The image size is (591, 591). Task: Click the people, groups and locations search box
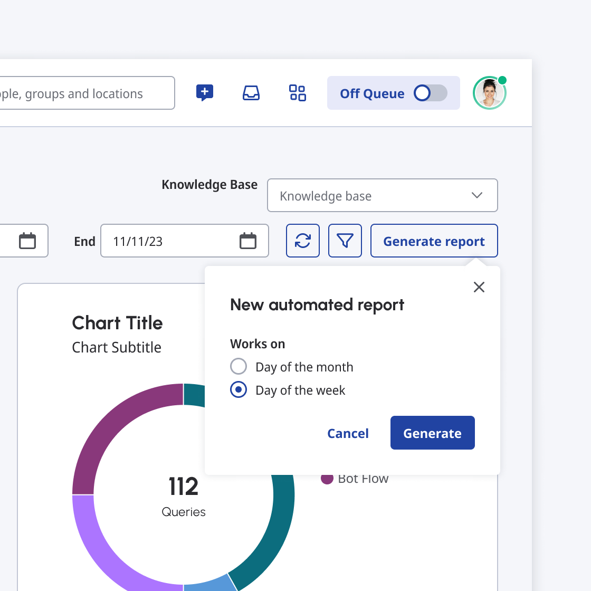click(84, 93)
